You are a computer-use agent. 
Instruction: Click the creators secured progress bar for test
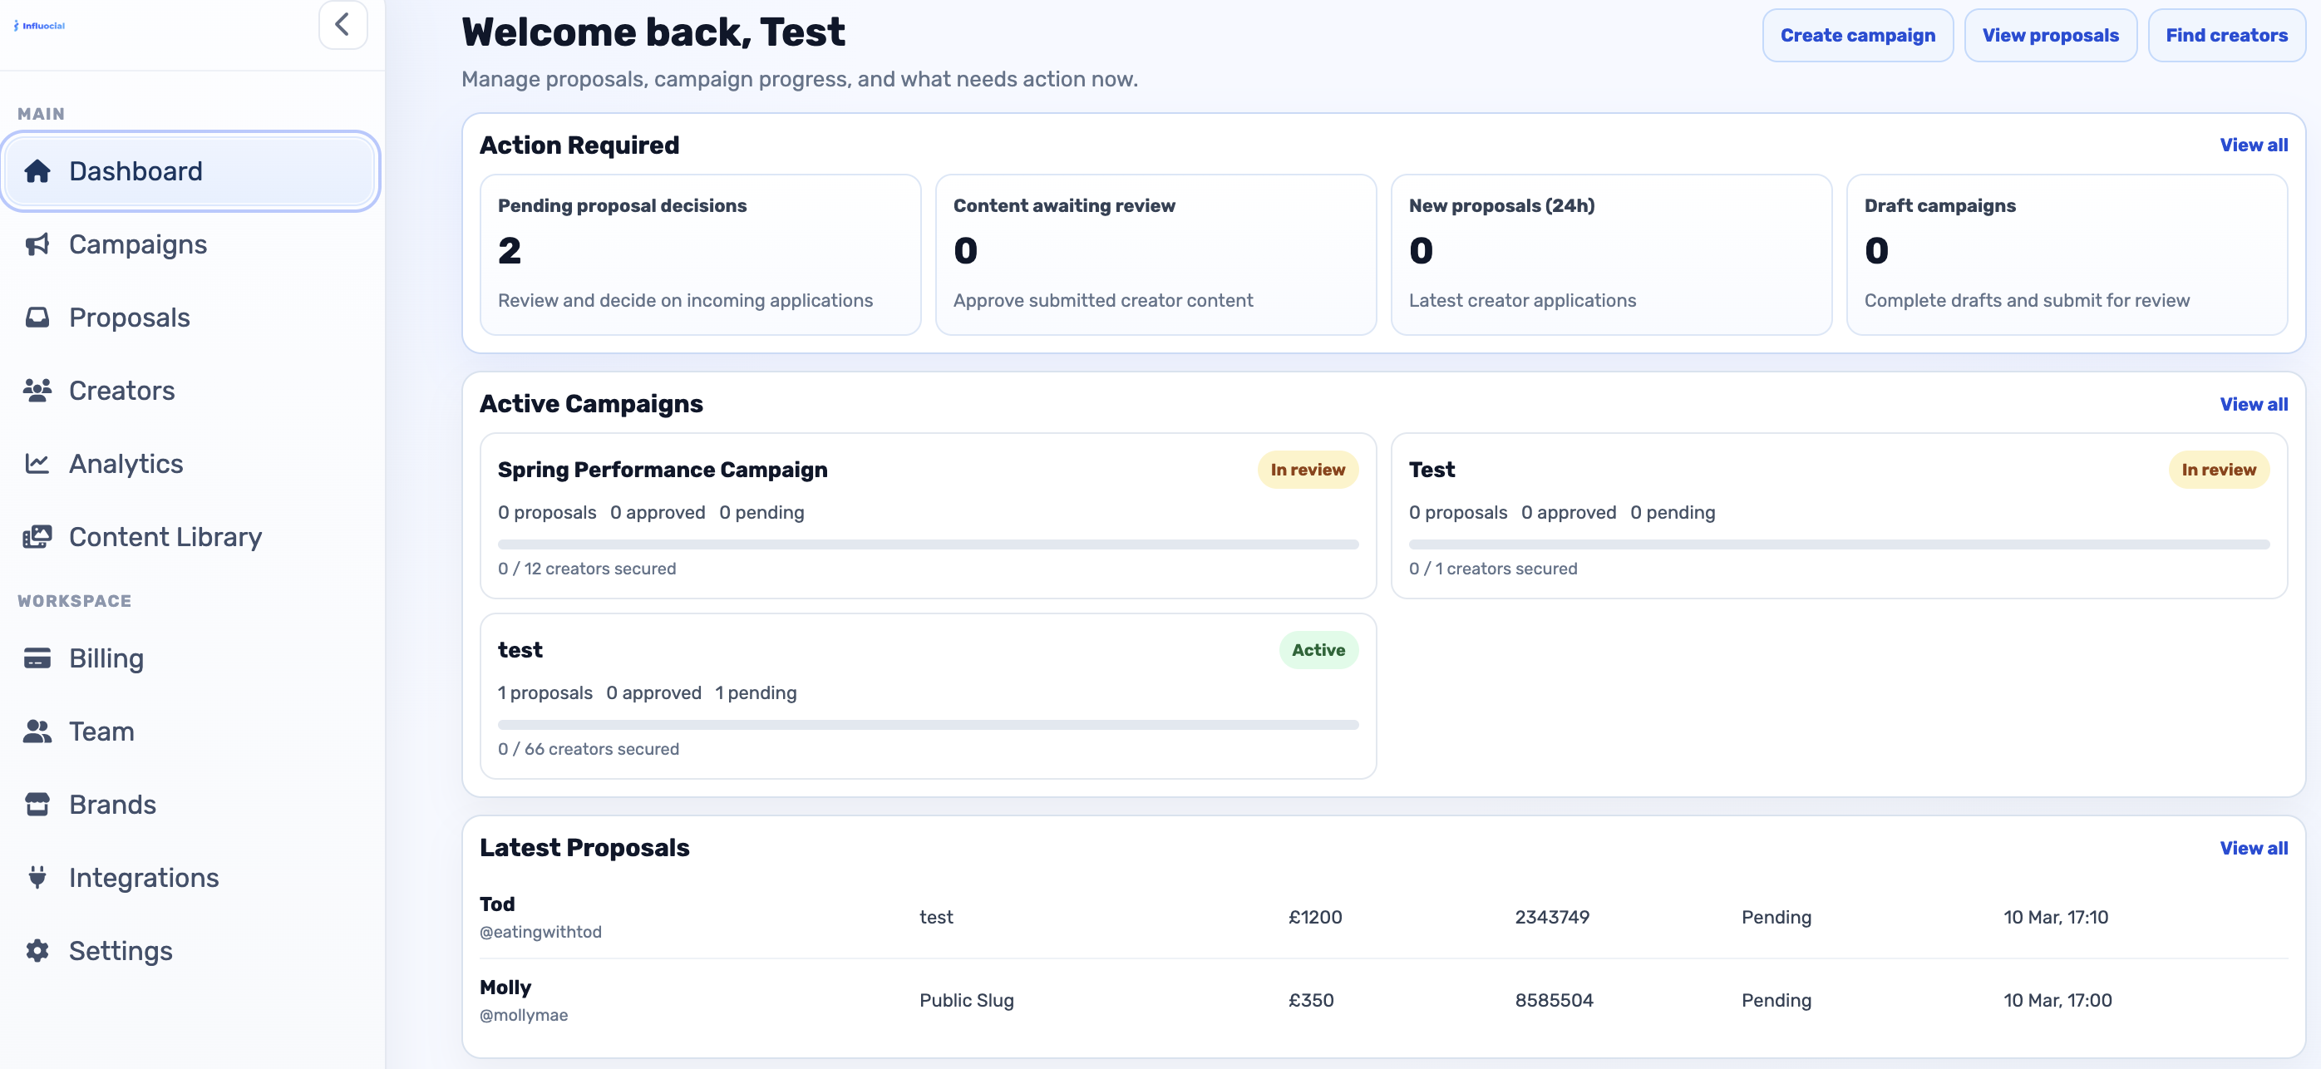[x=928, y=724]
